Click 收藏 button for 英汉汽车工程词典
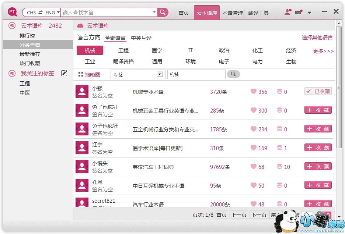 click(x=318, y=166)
